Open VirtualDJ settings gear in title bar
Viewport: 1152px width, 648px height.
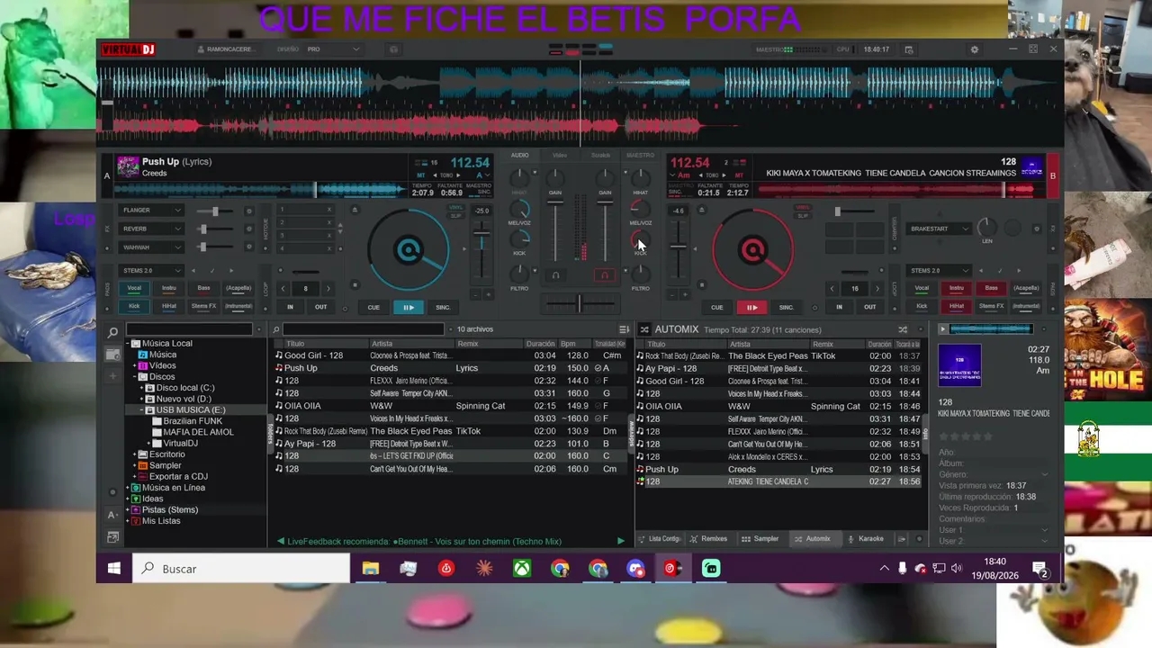(x=974, y=49)
